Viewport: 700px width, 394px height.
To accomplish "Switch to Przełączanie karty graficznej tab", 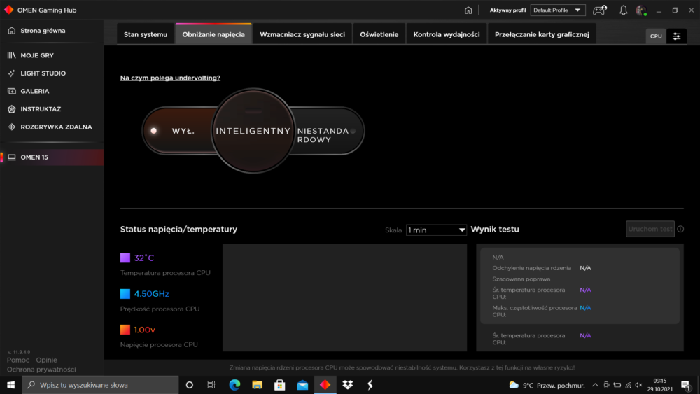I will (542, 34).
